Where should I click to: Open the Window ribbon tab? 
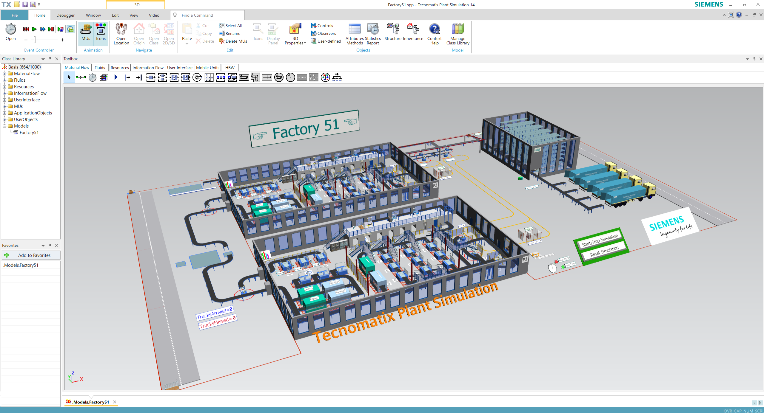coord(93,15)
